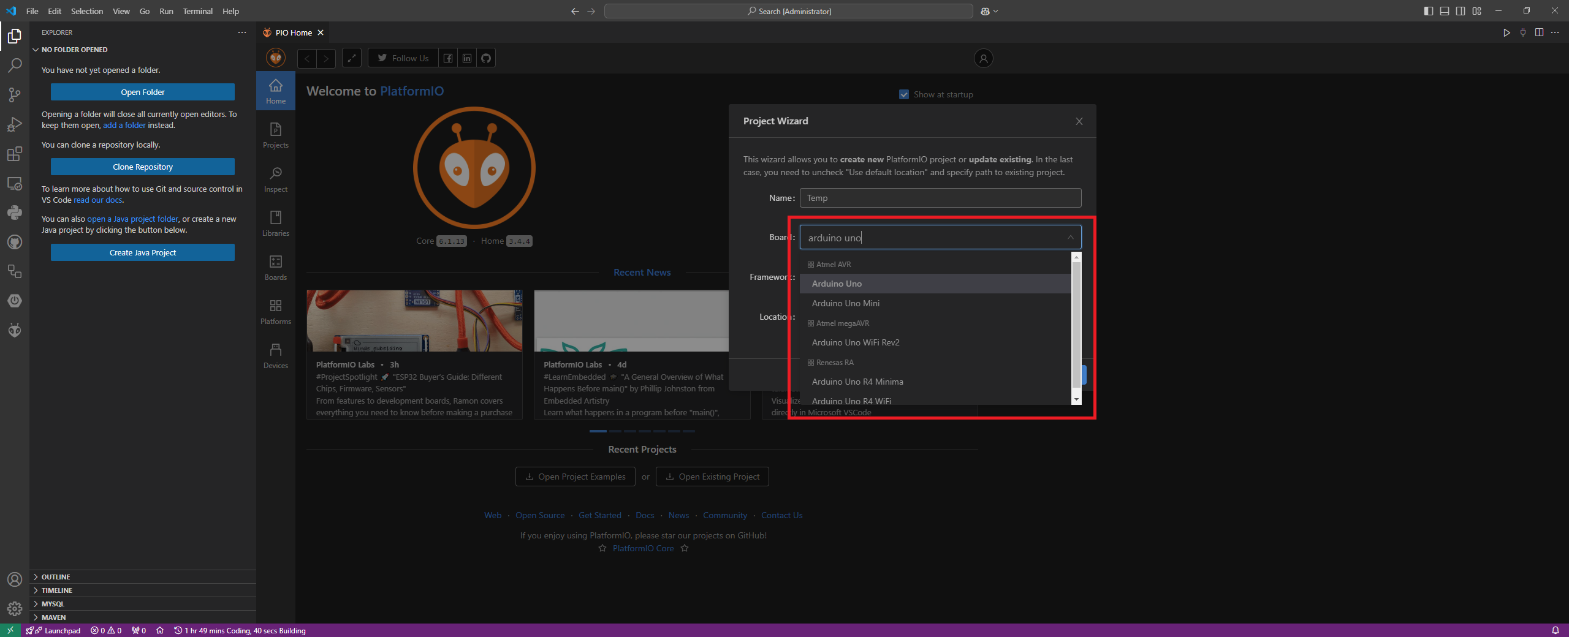
Task: Open the PlatformIO GitHub icon in toolbar
Action: [486, 58]
